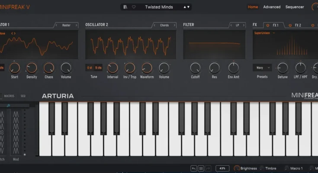Screen dimensions: 318x173
Task: Open the LP filter type list
Action: click(x=237, y=25)
